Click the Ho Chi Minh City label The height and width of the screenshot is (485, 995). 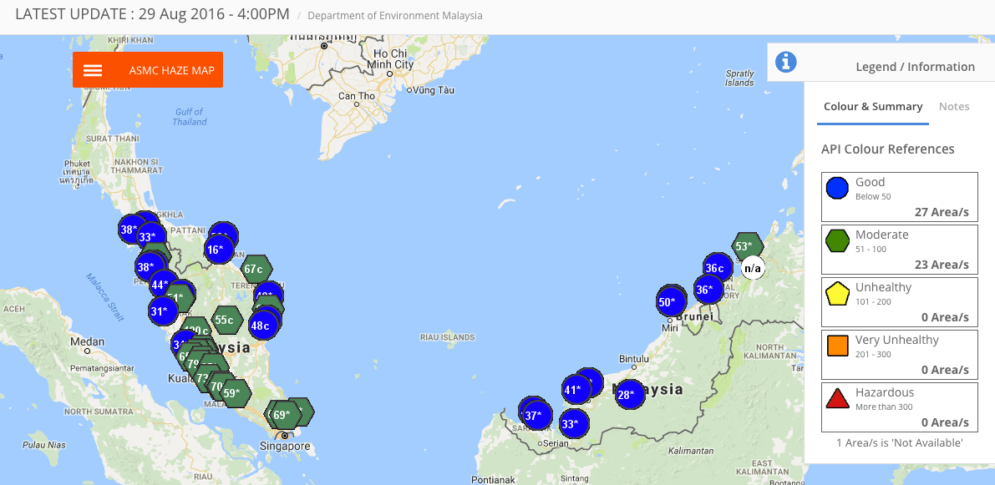click(x=390, y=59)
